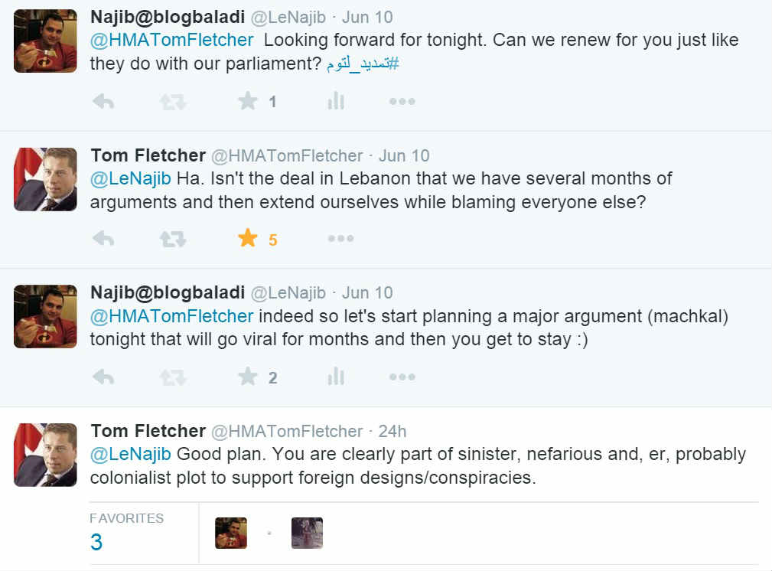Image resolution: width=772 pixels, height=571 pixels.
Task: Favorite Najib's first tweet with star
Action: pyautogui.click(x=247, y=101)
